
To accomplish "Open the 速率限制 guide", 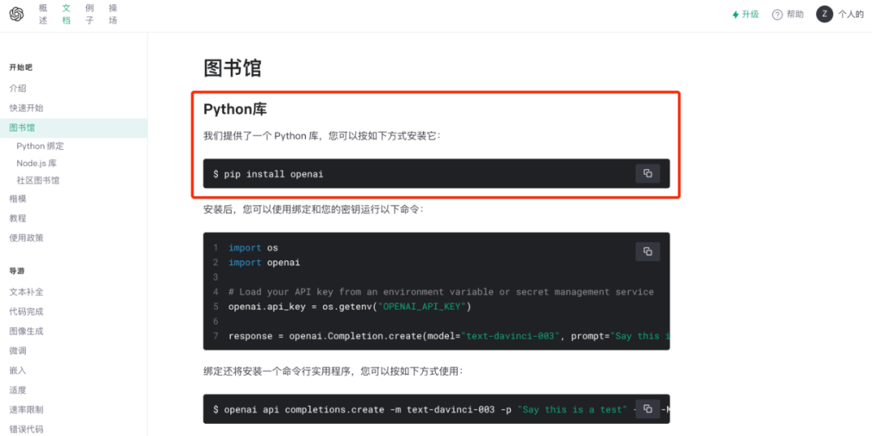I will pyautogui.click(x=26, y=409).
